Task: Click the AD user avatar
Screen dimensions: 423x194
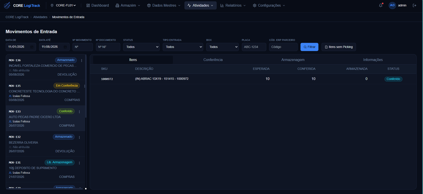Action: point(392,5)
